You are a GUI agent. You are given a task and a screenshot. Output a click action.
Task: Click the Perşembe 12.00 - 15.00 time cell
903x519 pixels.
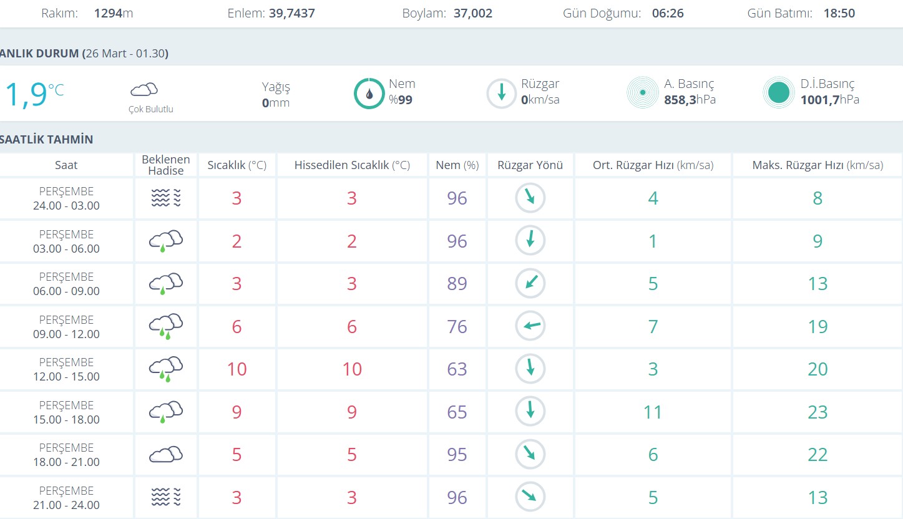point(66,369)
